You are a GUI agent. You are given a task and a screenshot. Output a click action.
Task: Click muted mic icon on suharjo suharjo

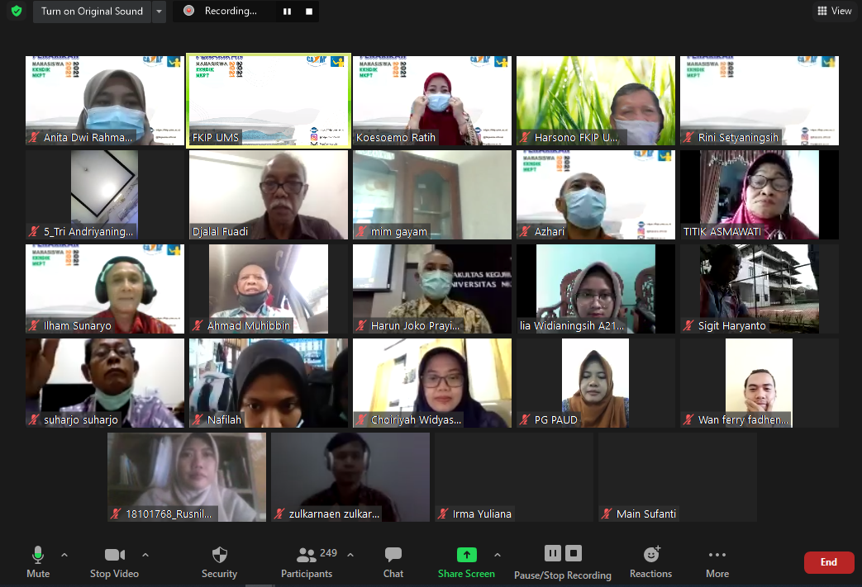[34, 419]
